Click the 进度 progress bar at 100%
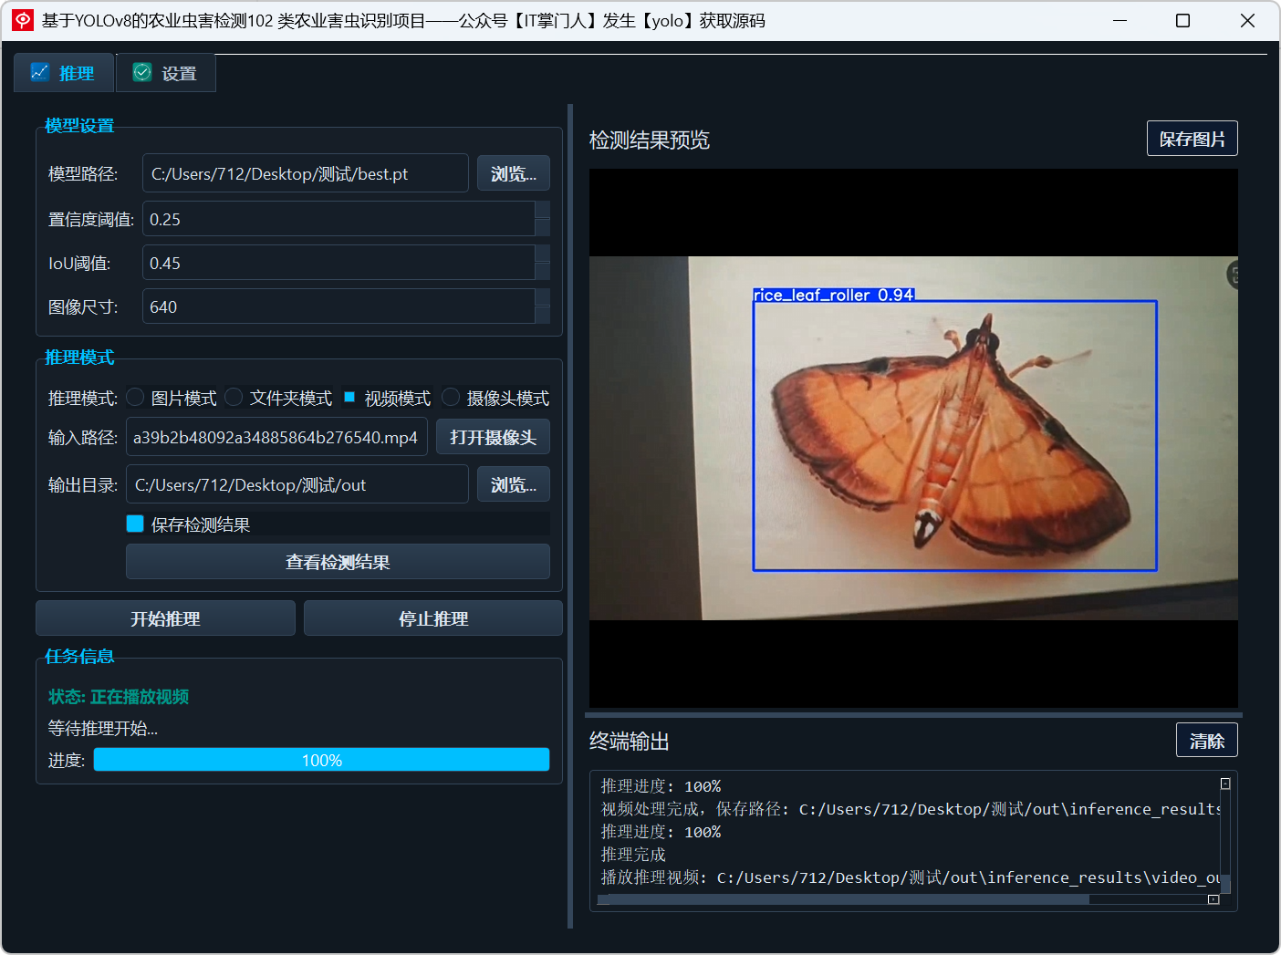1281x955 pixels. click(321, 760)
